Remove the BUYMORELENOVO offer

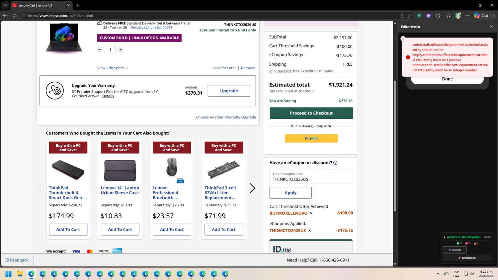[x=311, y=213]
